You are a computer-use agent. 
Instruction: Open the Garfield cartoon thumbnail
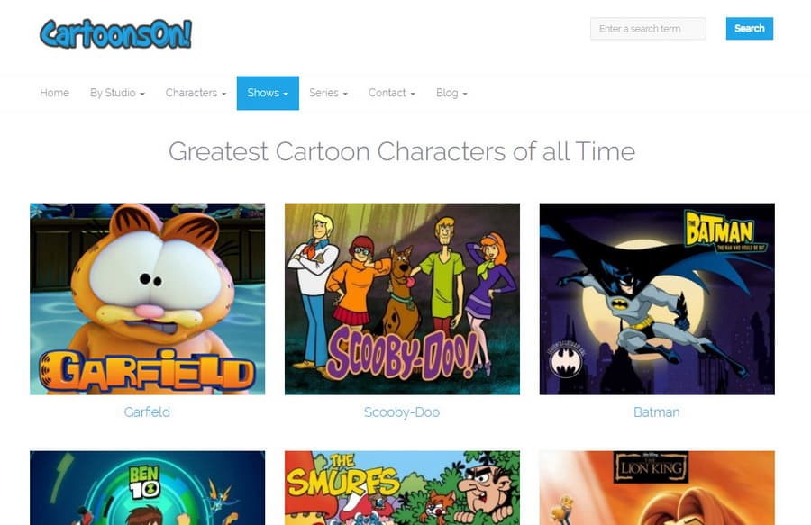(148, 299)
